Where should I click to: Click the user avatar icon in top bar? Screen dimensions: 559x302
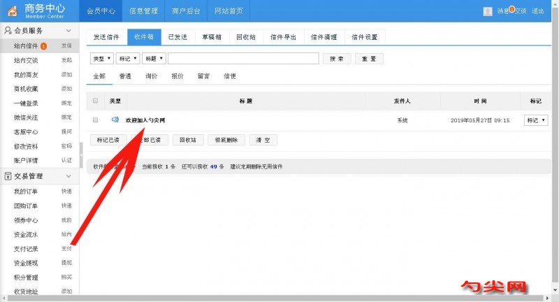point(488,11)
